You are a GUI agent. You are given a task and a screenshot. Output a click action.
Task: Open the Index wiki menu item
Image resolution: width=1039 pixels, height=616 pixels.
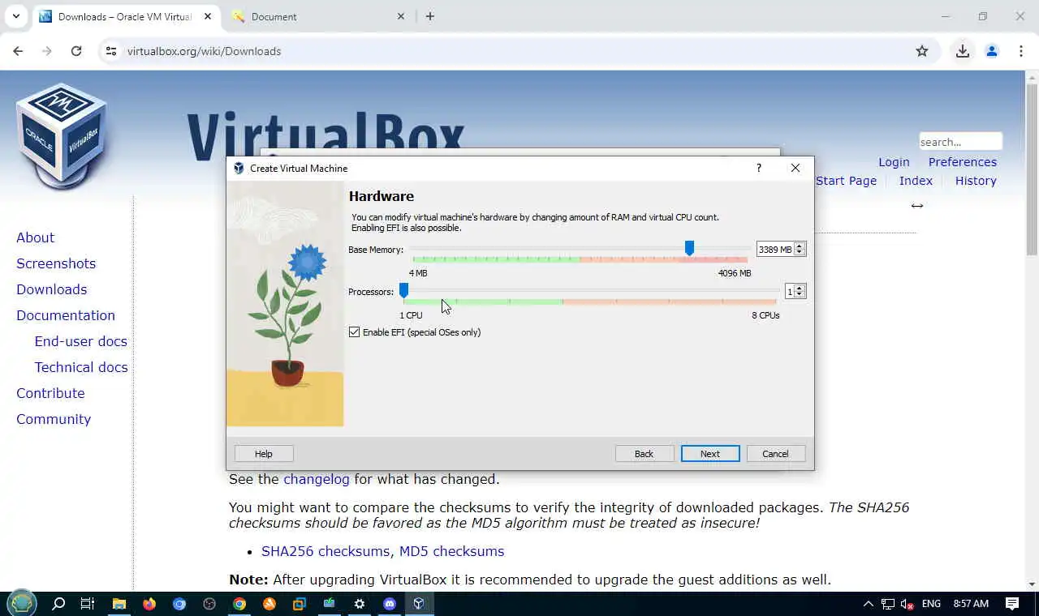916,181
